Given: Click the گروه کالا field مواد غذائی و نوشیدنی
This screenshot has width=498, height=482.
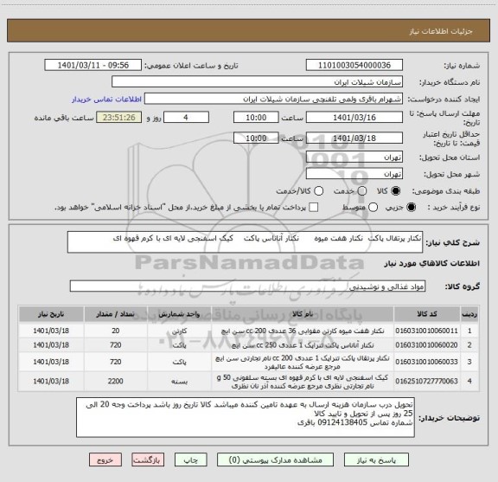Looking at the screenshot, I should [x=247, y=286].
